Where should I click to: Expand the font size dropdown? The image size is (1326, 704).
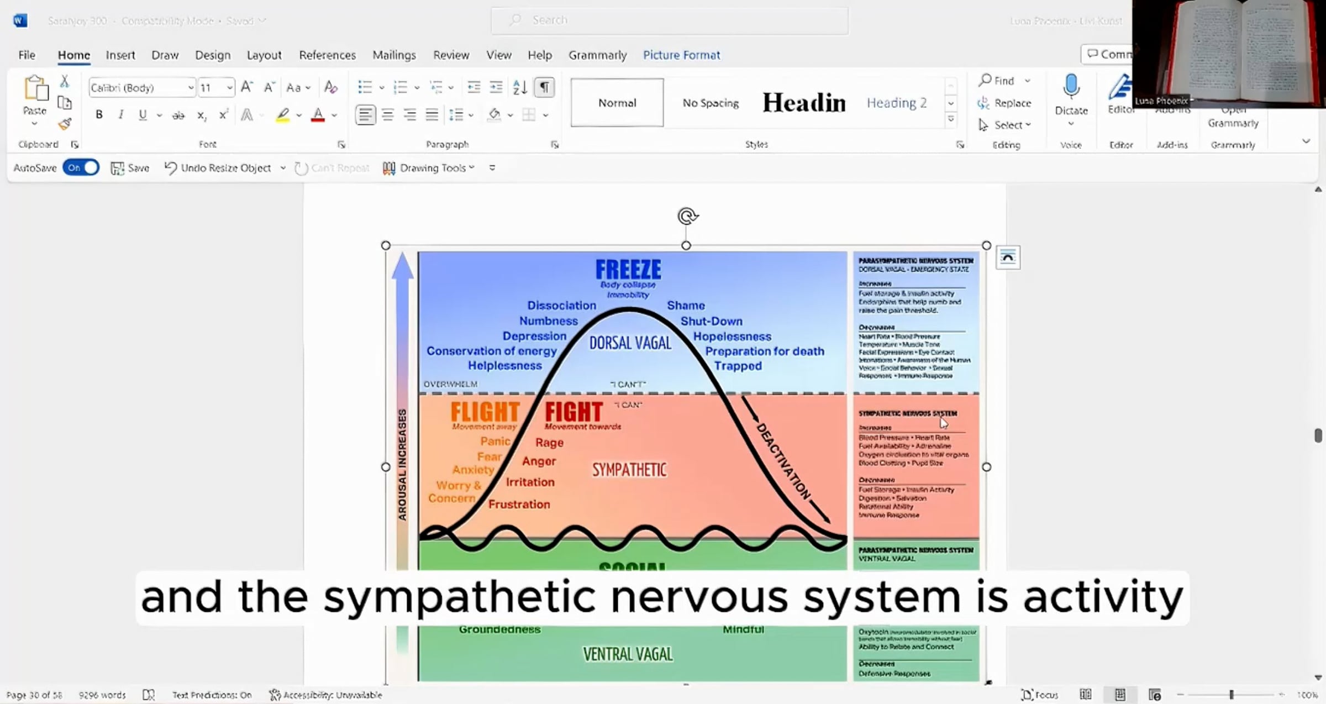(x=229, y=87)
